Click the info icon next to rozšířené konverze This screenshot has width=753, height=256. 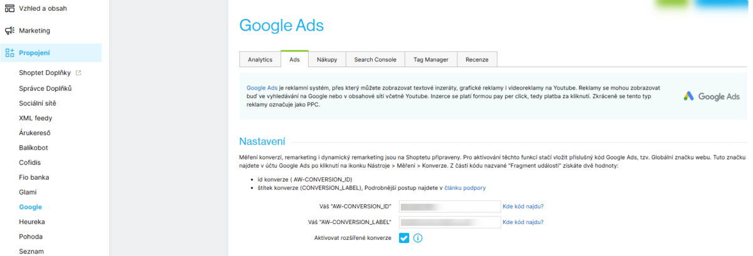(x=418, y=238)
